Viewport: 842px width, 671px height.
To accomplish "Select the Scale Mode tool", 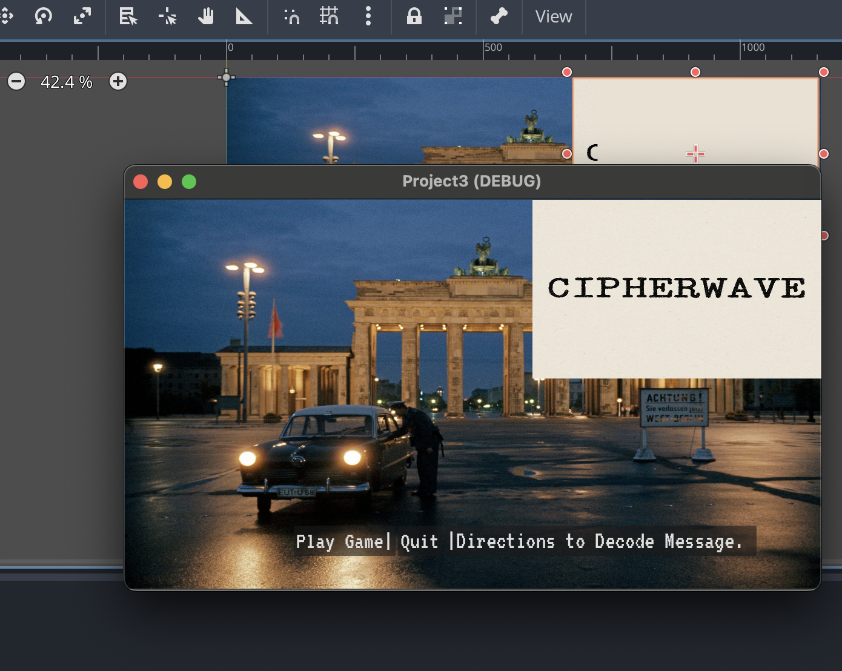I will [x=82, y=16].
